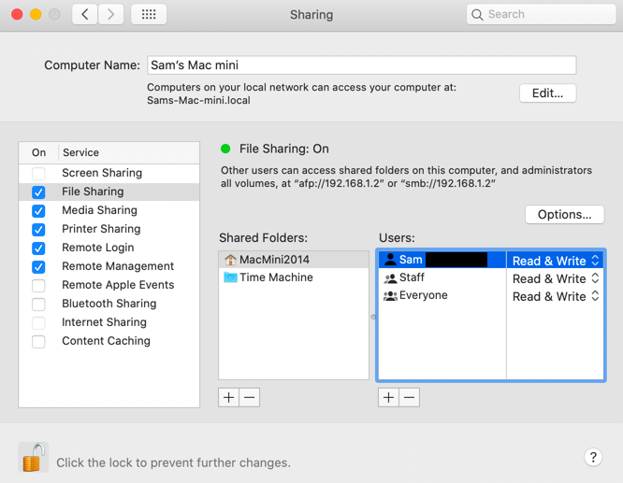
Task: Select the Everyone user name
Action: tap(423, 295)
